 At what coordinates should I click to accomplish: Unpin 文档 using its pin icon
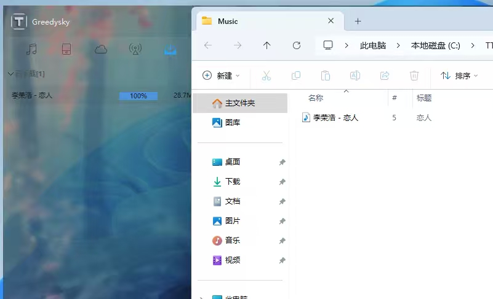pyautogui.click(x=282, y=201)
